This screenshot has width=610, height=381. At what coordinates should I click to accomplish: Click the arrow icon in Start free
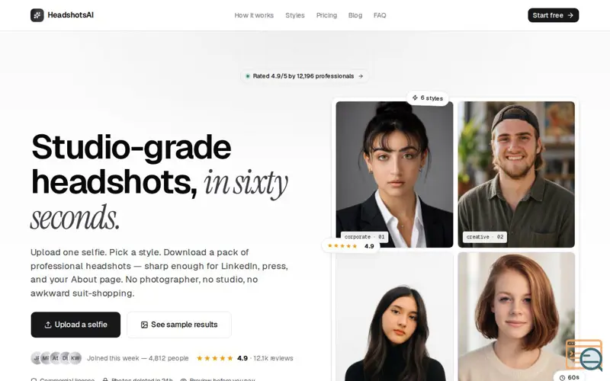coord(570,15)
